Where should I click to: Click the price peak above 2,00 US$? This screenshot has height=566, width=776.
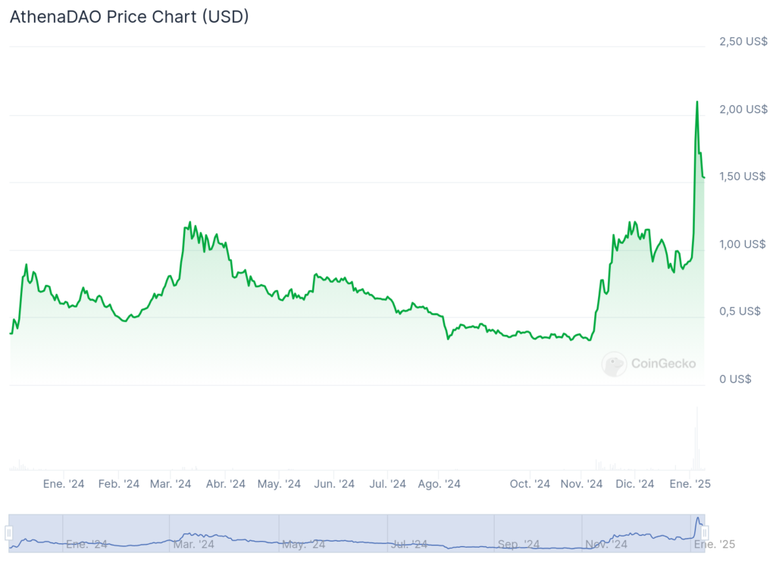coord(697,102)
